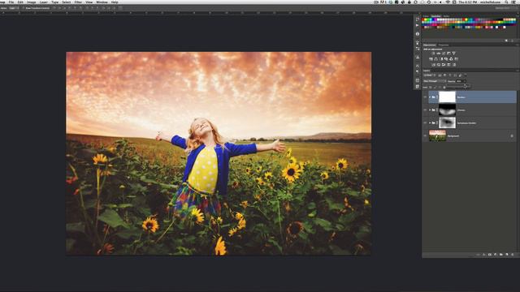Open the Edit menu
Viewport: 520px width, 292px height.
pyautogui.click(x=20, y=2)
